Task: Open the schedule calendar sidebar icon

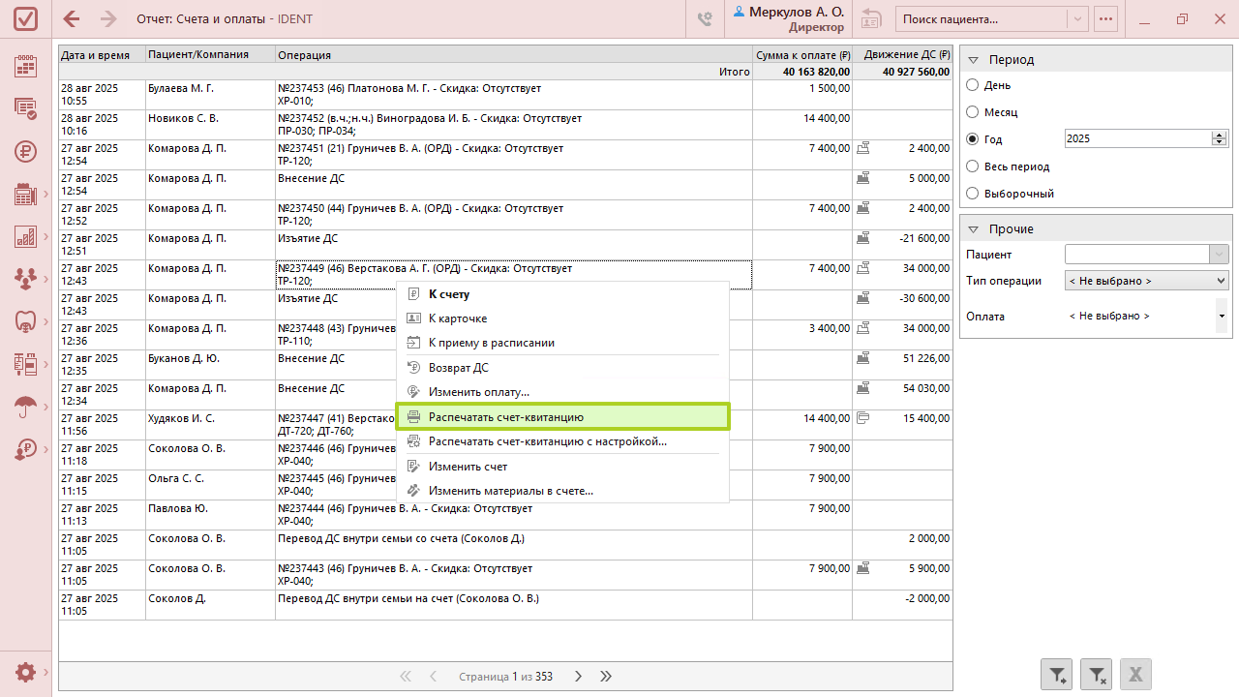Action: point(26,66)
